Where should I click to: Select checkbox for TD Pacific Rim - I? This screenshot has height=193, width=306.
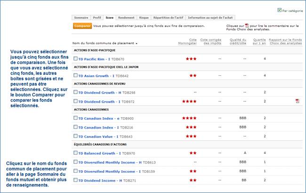coord(75,59)
